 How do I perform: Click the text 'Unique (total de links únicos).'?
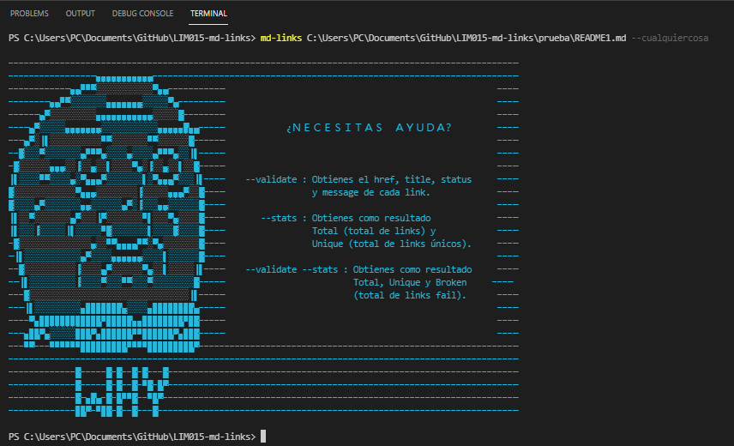point(391,244)
